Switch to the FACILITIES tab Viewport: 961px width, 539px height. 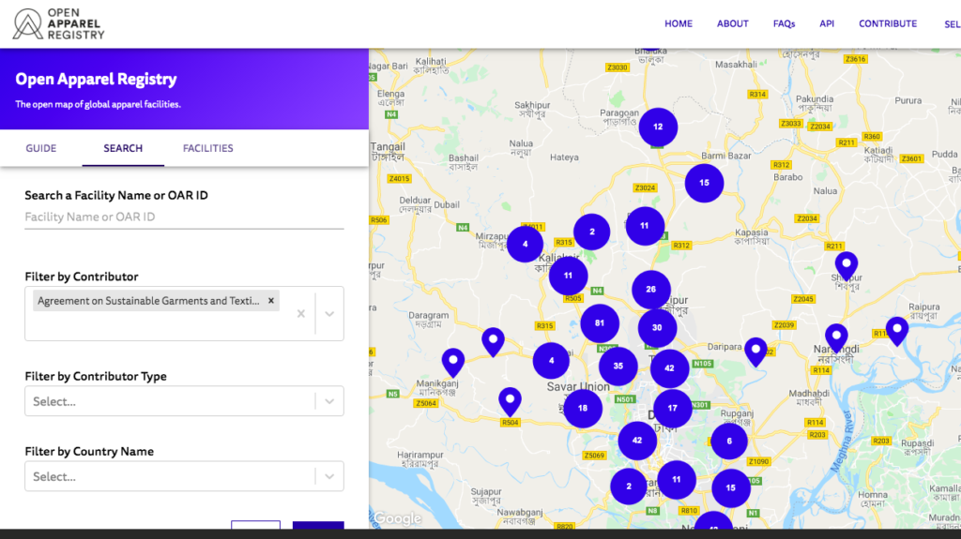coord(207,148)
